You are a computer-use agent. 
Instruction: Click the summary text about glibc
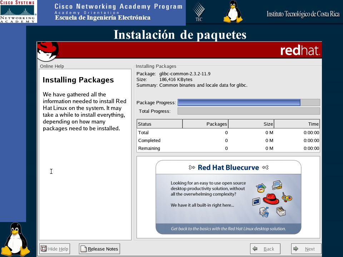pos(203,85)
